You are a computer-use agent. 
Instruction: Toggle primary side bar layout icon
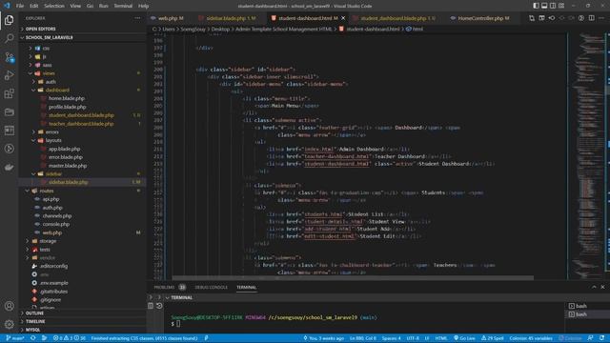click(536, 6)
